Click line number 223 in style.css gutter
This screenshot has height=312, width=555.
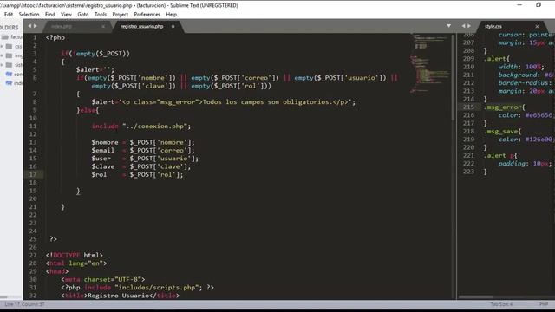point(468,172)
